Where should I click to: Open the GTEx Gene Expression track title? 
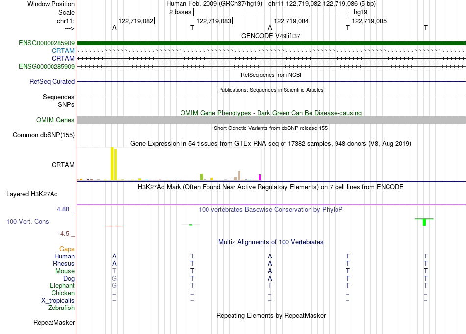pos(271,144)
